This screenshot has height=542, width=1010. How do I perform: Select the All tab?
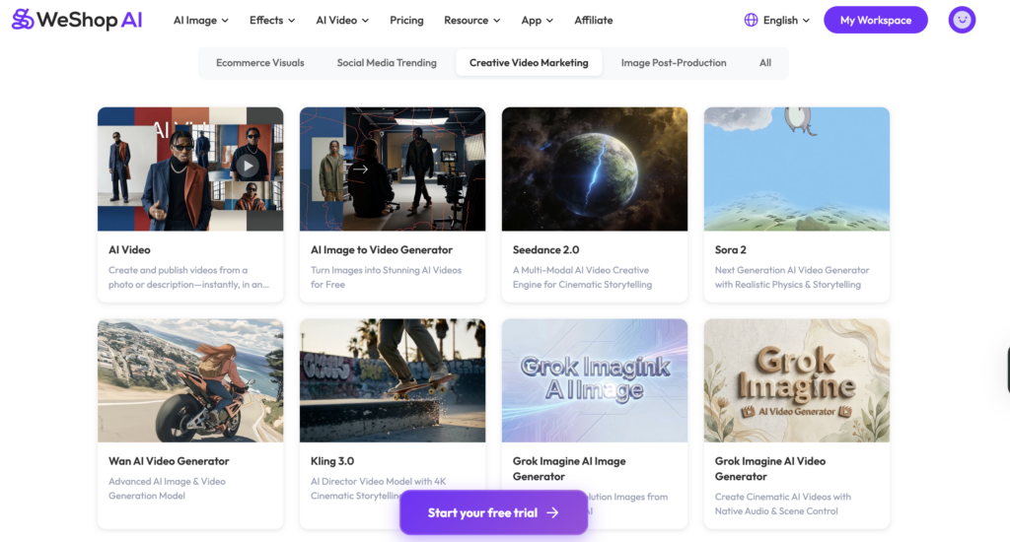pos(765,62)
